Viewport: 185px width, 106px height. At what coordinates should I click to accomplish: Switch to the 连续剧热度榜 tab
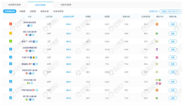tap(14, 5)
